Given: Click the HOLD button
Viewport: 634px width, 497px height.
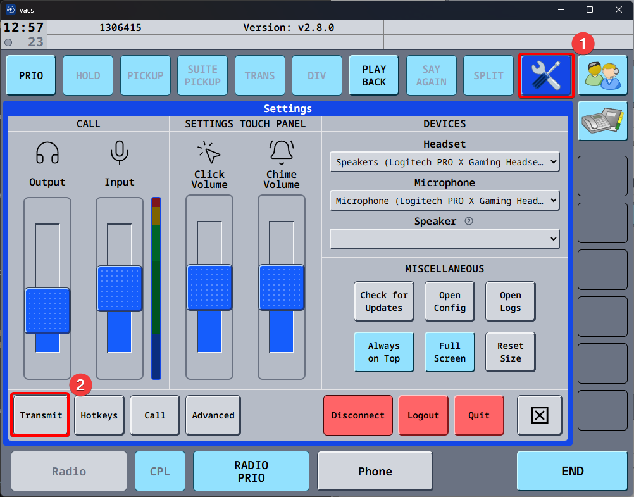Looking at the screenshot, I should click(88, 75).
